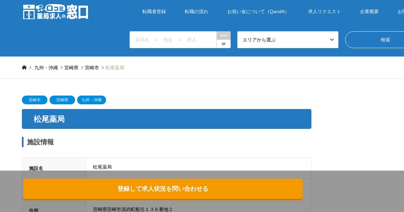Screen dimensions: 404x212
Task: Open 宮崎県 breadcrumb link
Action: pyautogui.click(x=71, y=68)
